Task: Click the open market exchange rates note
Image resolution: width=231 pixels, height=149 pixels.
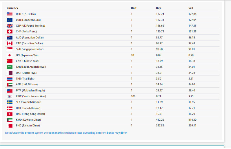Action: (x=66, y=133)
